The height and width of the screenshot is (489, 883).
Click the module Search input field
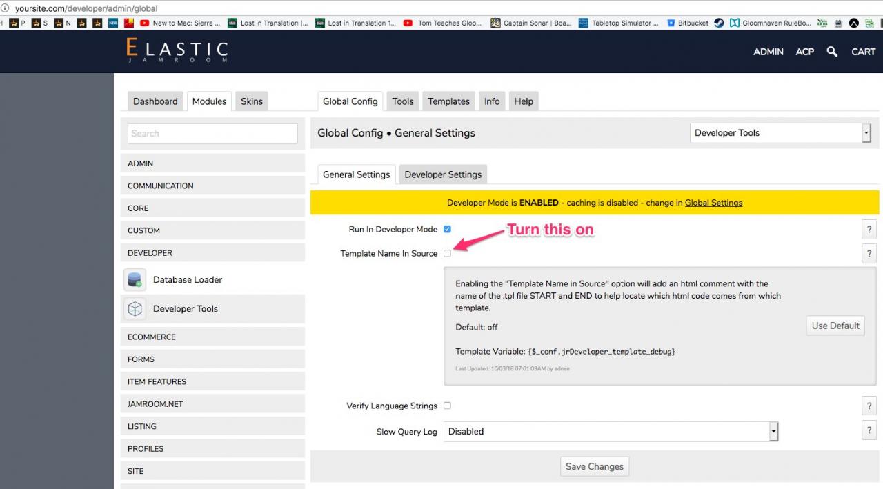pos(212,134)
